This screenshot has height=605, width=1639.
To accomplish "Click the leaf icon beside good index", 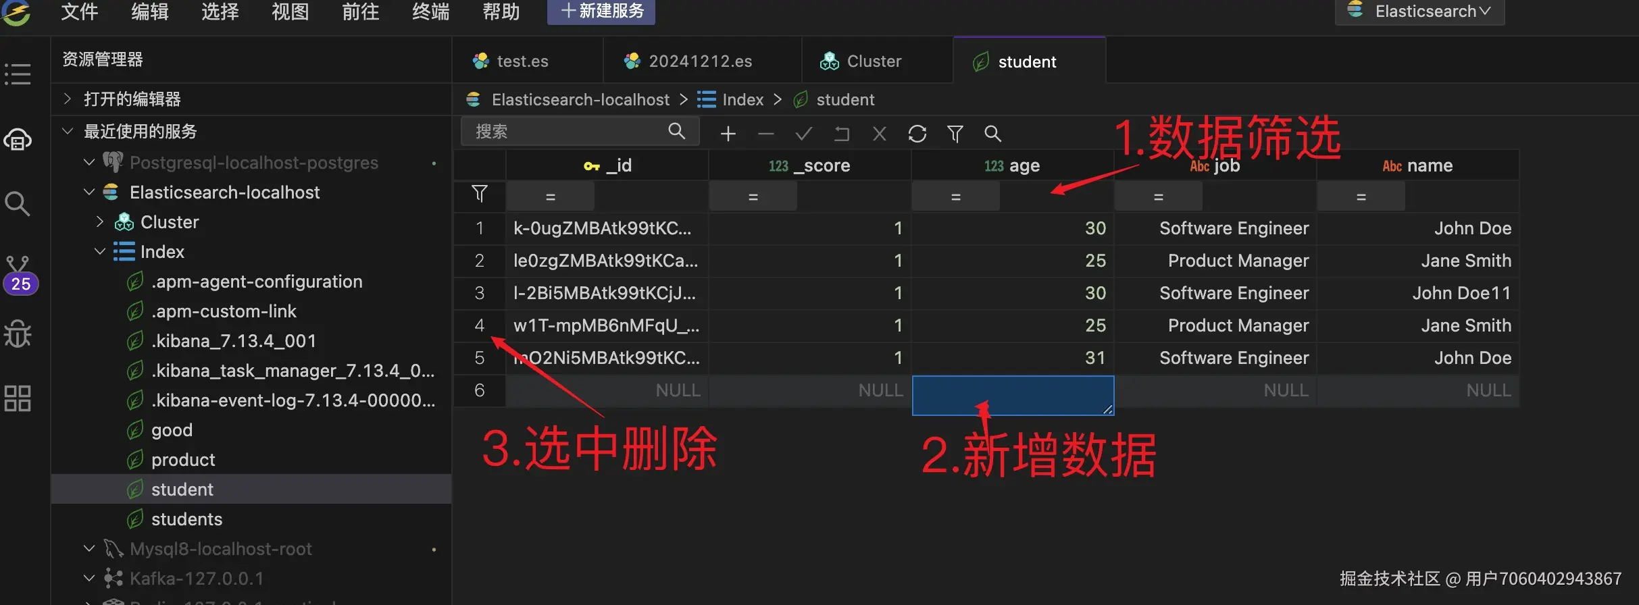I will click(x=135, y=430).
